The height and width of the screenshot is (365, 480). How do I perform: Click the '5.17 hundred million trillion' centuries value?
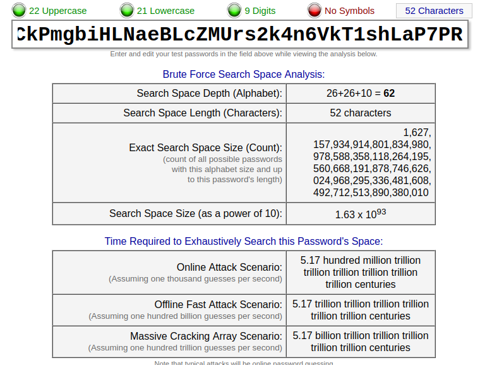361,273
